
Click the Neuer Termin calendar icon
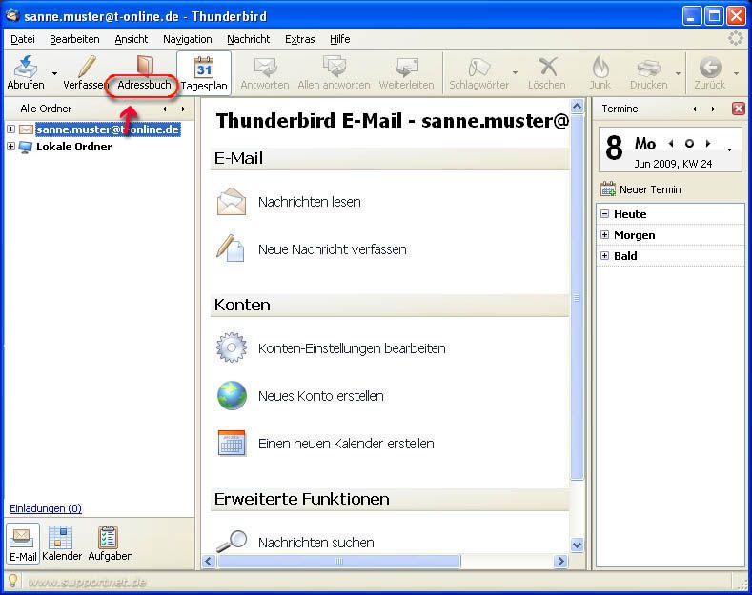click(608, 189)
